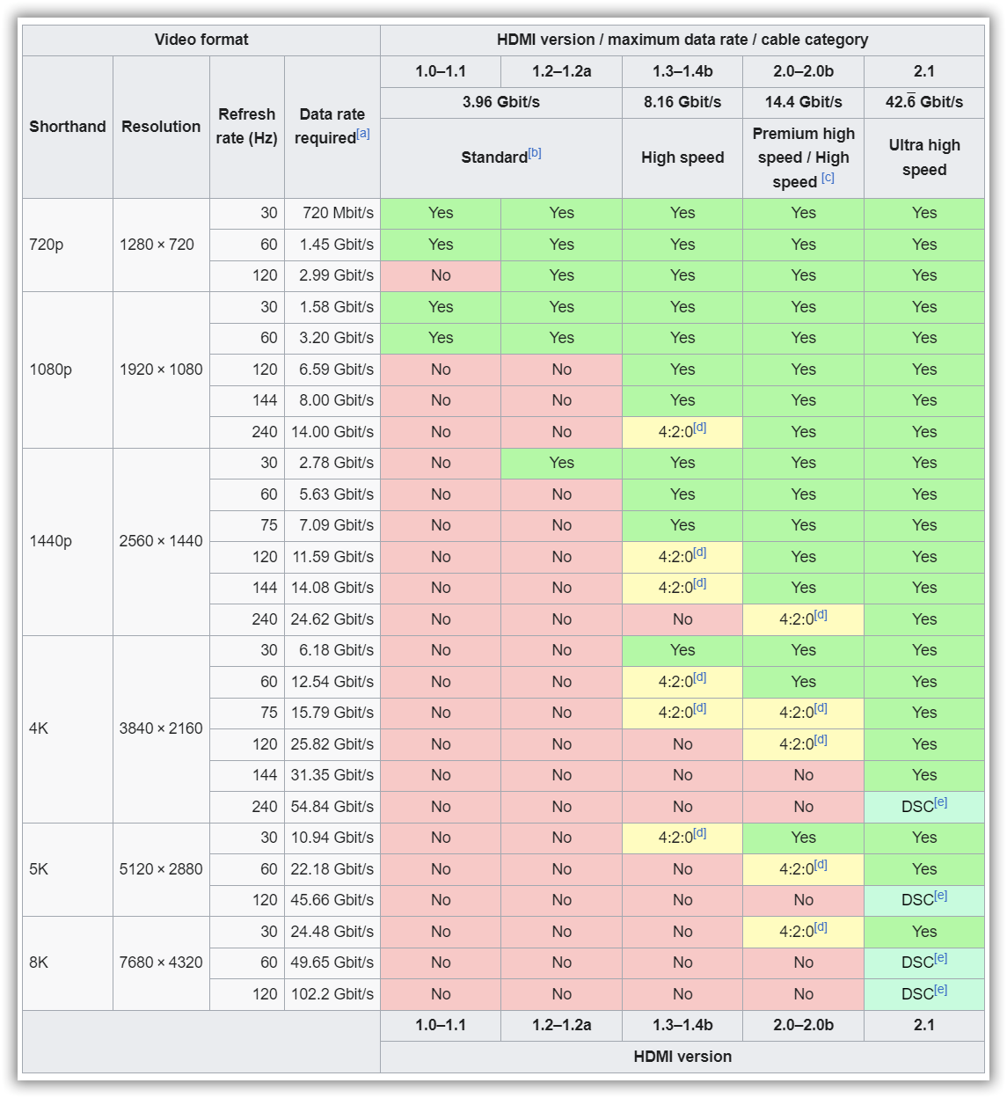This screenshot has height=1098, width=1007.
Task: Open footnote [b] next to Standard
Action: [535, 153]
